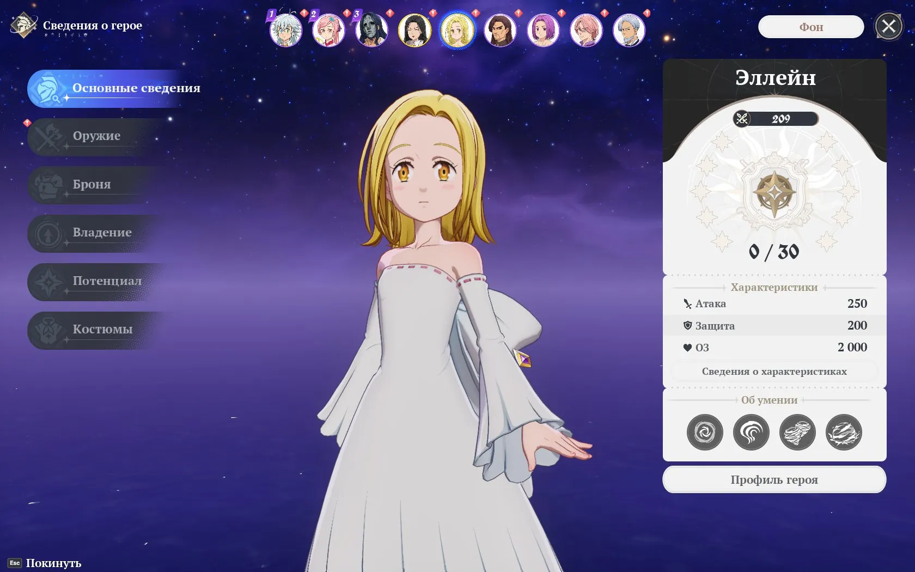
Task: Close the hero info screen
Action: pos(889,26)
